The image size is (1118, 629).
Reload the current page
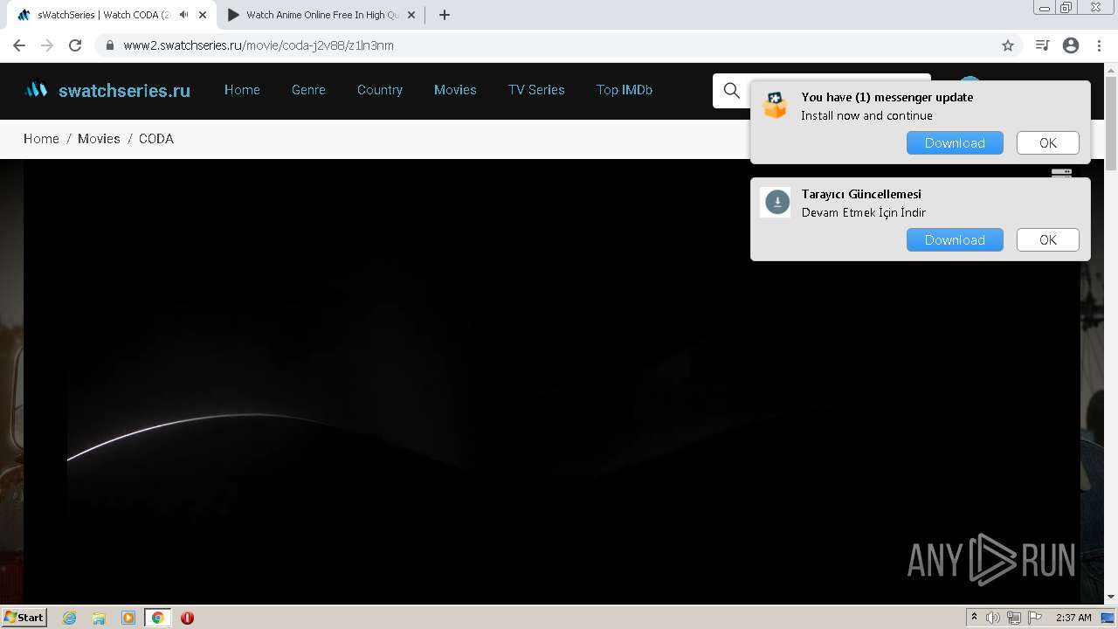pyautogui.click(x=75, y=45)
